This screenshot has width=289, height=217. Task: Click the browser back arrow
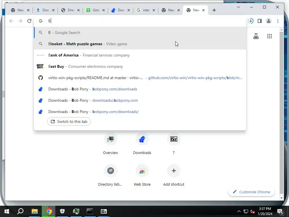(x=11, y=21)
